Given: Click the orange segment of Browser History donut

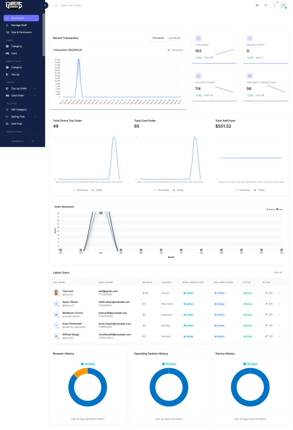Looking at the screenshot, I should [x=81, y=372].
